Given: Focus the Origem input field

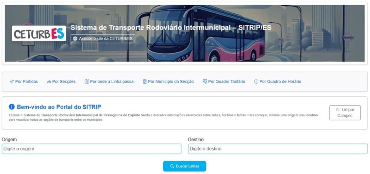Looking at the screenshot, I should (91, 149).
